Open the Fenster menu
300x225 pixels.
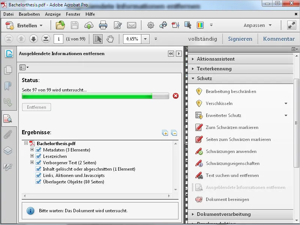[x=73, y=14]
